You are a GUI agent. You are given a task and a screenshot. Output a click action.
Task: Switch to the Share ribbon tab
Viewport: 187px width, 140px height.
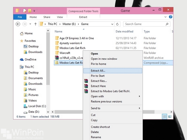tap(47, 17)
